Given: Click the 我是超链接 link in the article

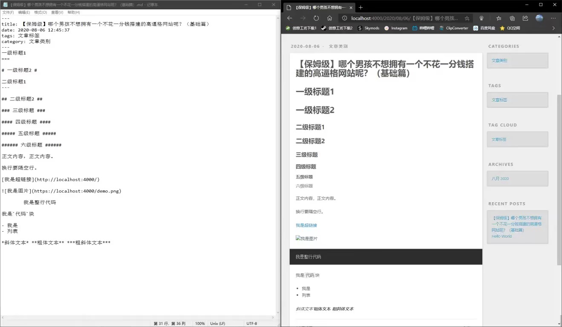Looking at the screenshot, I should 306,225.
